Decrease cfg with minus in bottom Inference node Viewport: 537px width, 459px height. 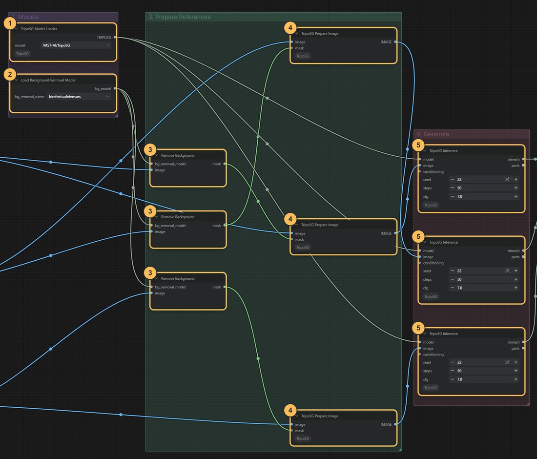point(453,379)
